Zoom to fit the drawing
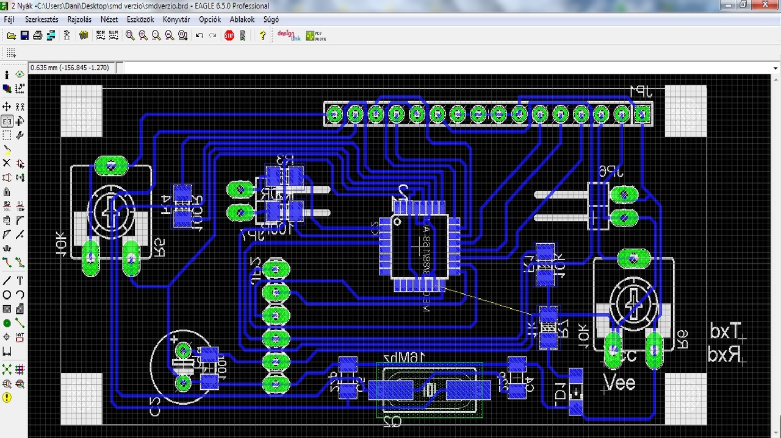This screenshot has width=781, height=438. (x=130, y=36)
